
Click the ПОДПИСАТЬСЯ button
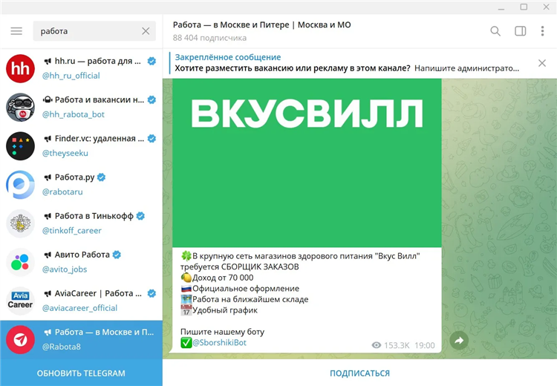[359, 373]
